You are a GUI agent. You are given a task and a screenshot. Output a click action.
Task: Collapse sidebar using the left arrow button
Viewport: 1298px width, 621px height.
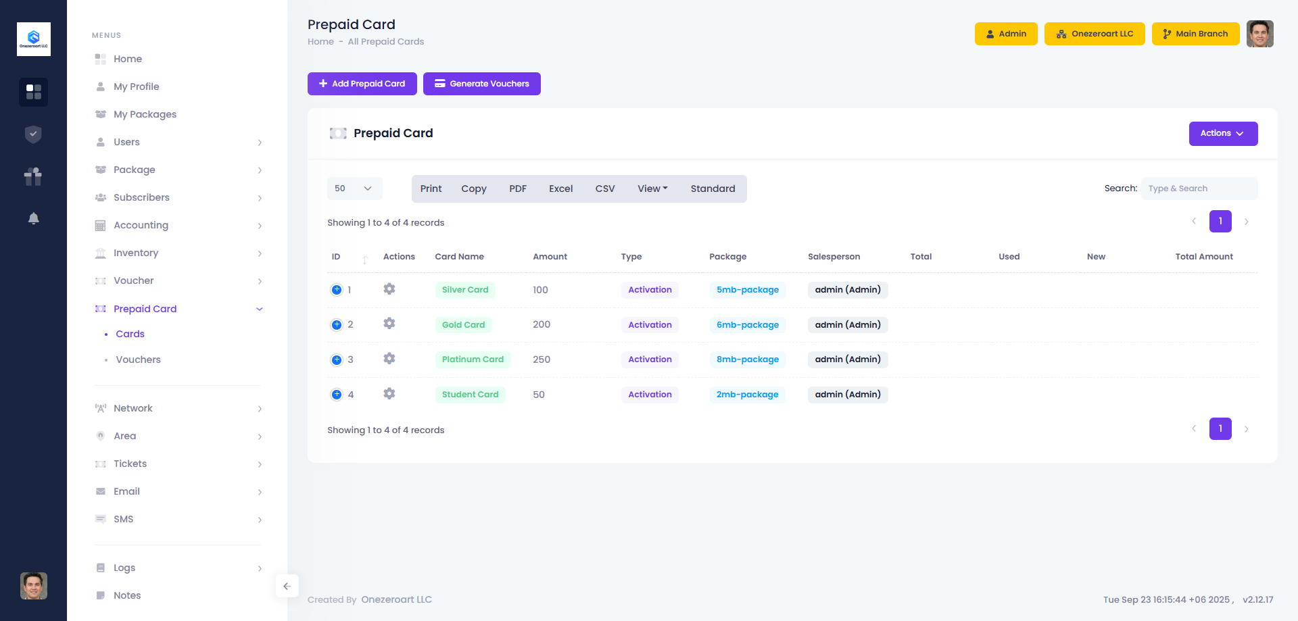tap(287, 586)
